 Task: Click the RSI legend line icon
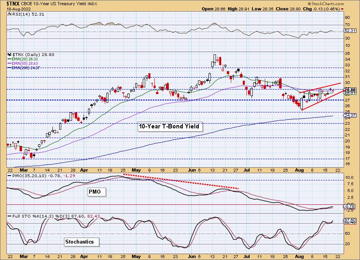click(x=9, y=14)
